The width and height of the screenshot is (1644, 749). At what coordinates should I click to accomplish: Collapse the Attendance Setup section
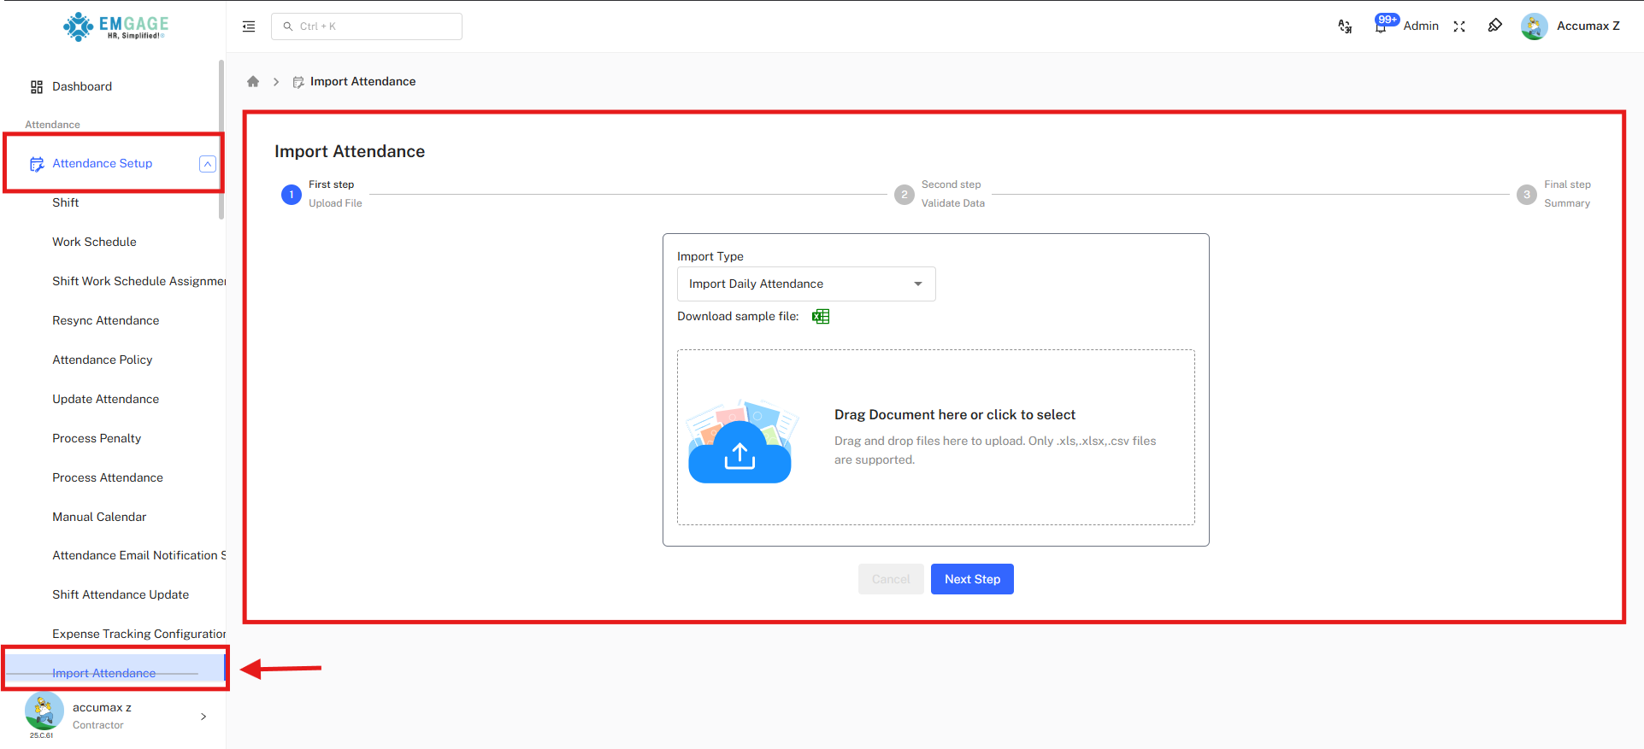(x=207, y=164)
